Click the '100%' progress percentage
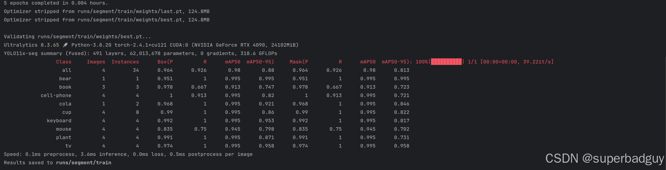This screenshot has height=170, width=666. click(422, 62)
